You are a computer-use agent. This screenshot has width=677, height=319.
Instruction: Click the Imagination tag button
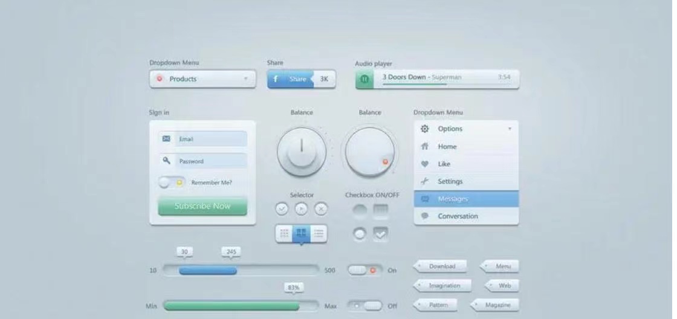[x=442, y=286]
